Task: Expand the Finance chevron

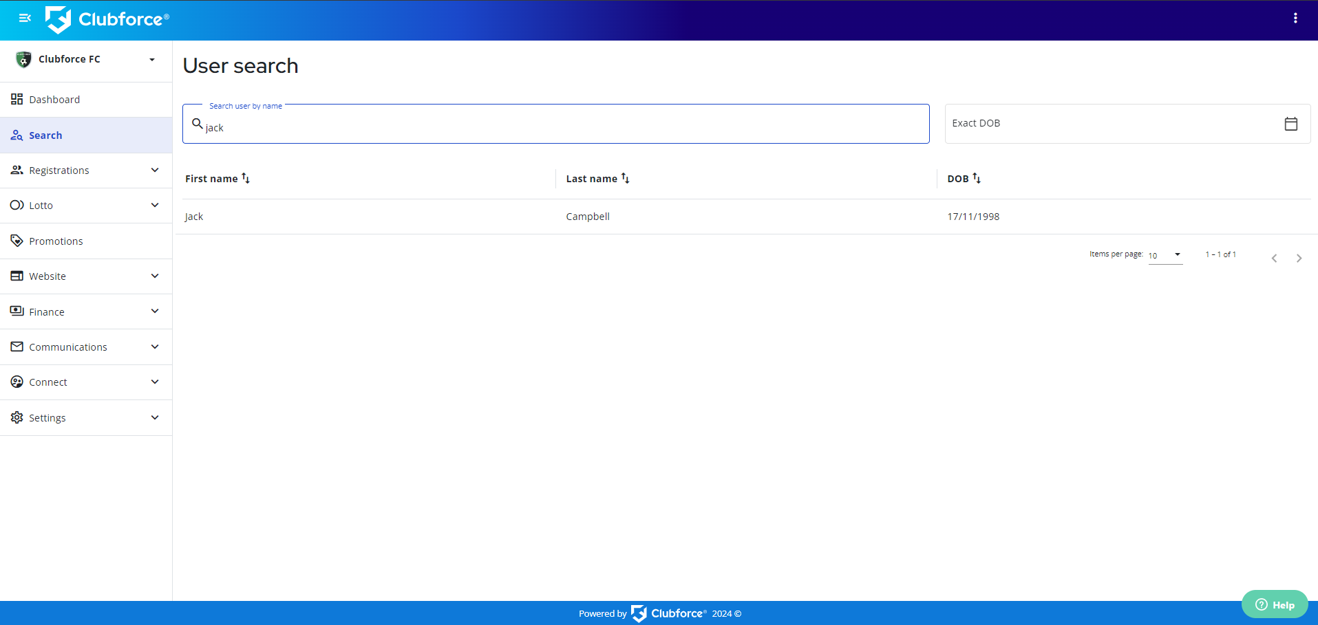Action: (155, 311)
